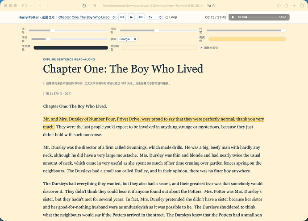Open the 文字颜色 text color swatch
Screen dimensions: 308x221
[71, 48]
